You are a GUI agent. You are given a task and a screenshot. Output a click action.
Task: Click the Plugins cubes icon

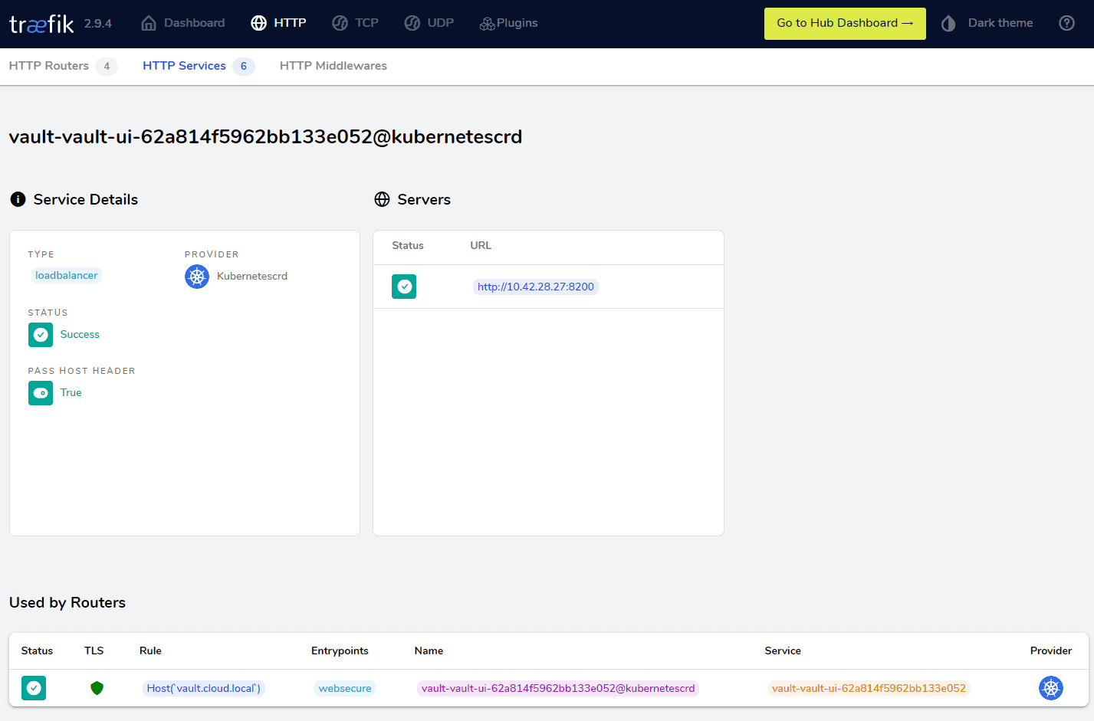pos(487,24)
